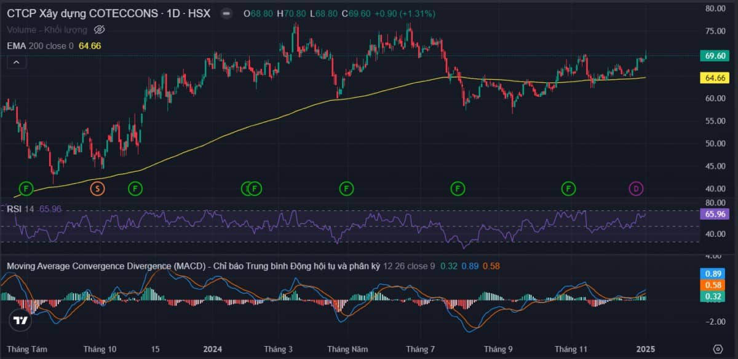The width and height of the screenshot is (738, 359).
Task: Click the minus circle icon beside HSX
Action: 227,13
